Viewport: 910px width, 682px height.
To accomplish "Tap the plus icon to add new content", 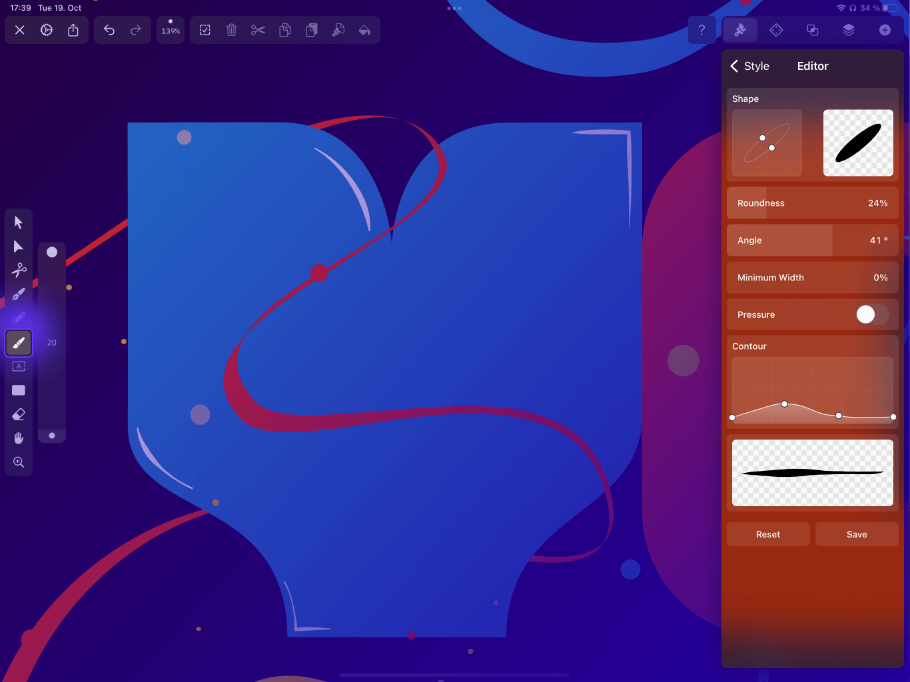I will (x=885, y=29).
